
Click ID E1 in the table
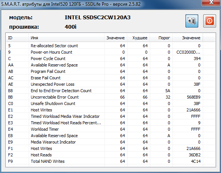pos(11,110)
